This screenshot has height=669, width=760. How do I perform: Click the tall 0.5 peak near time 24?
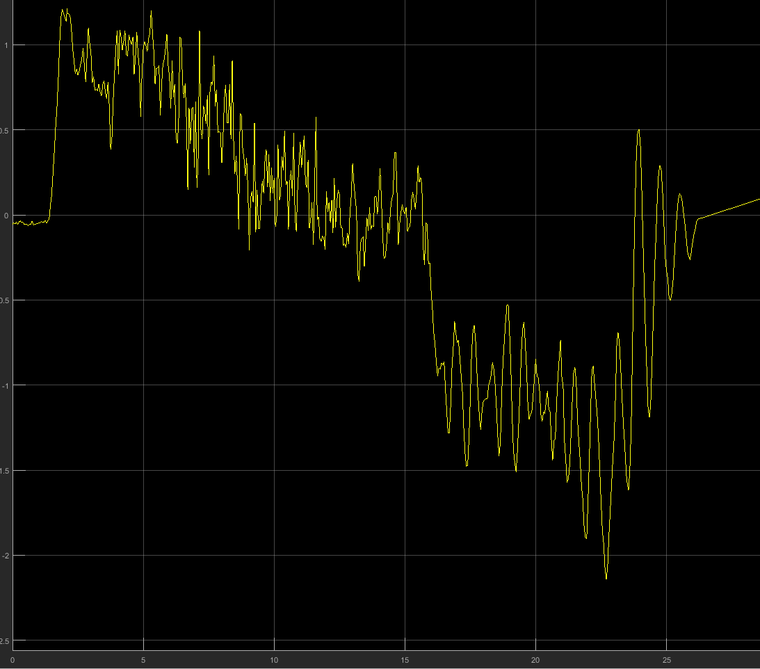click(x=638, y=130)
